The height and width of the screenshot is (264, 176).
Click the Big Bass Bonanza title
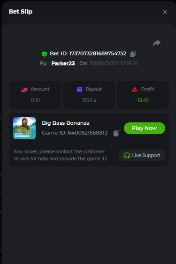[x=66, y=123]
